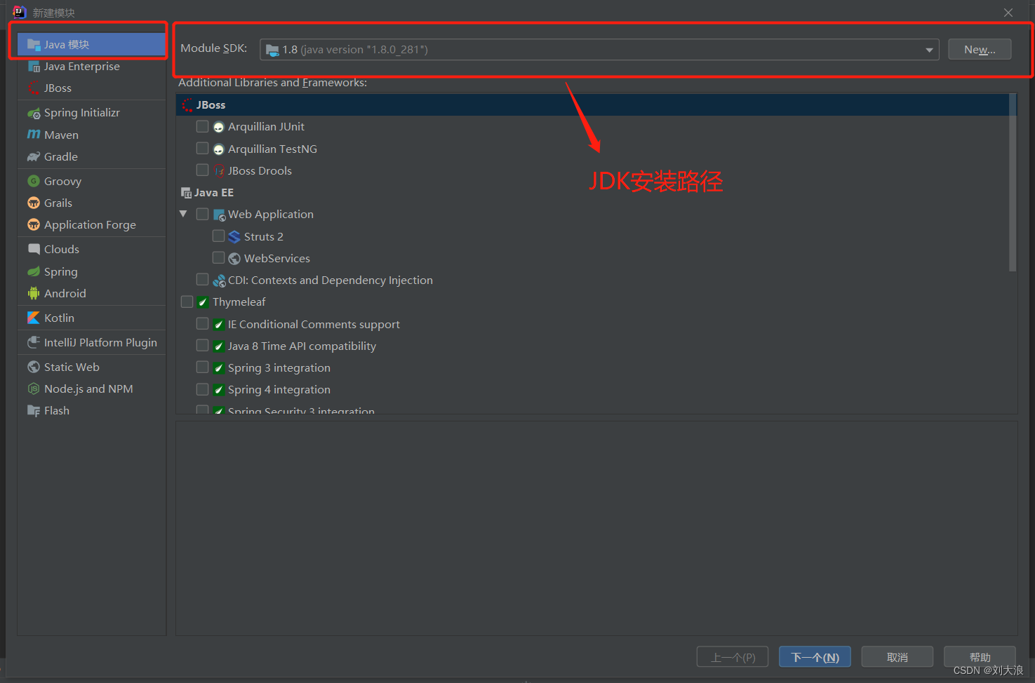Tick the Struts 2 checkbox

coord(218,236)
